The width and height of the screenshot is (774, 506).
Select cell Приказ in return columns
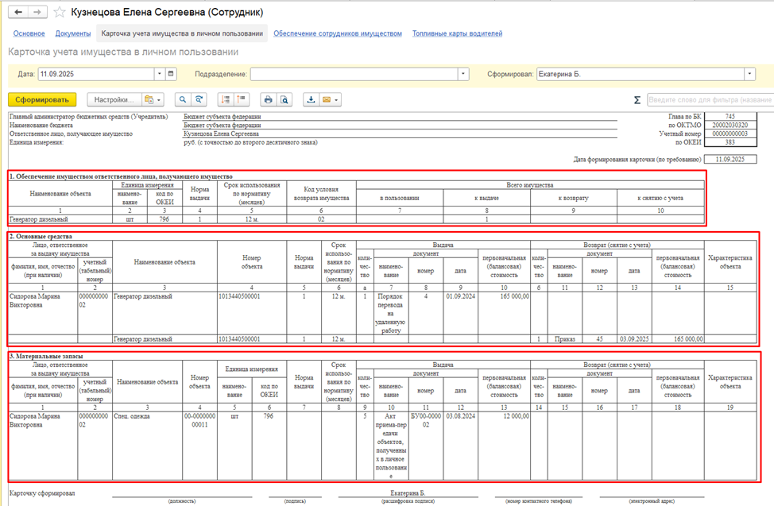[565, 339]
